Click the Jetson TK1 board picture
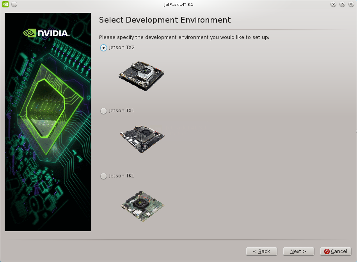Viewport: 357px width, 262px height. tap(142, 205)
